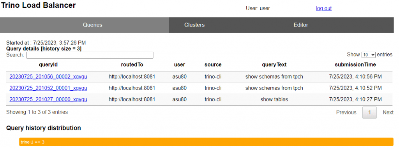Sort by the source column header
Image resolution: width=399 pixels, height=149 pixels.
coord(213,65)
